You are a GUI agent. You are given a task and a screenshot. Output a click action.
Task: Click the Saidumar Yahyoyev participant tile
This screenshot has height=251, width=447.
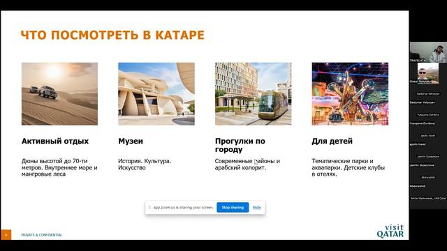(428, 94)
